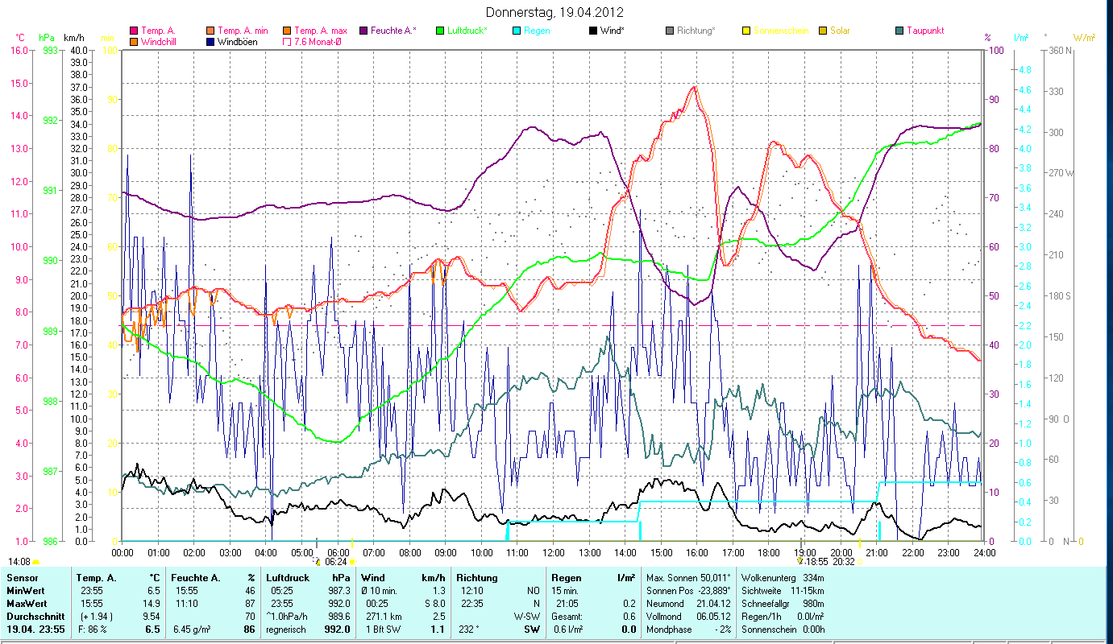Click the chart title "Donnerstag, 19.04.2012"
This screenshot has height=644, width=1113.
pos(555,13)
